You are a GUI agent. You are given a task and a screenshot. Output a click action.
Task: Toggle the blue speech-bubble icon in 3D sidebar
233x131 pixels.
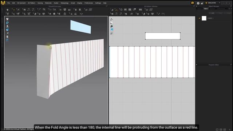coord(7,23)
